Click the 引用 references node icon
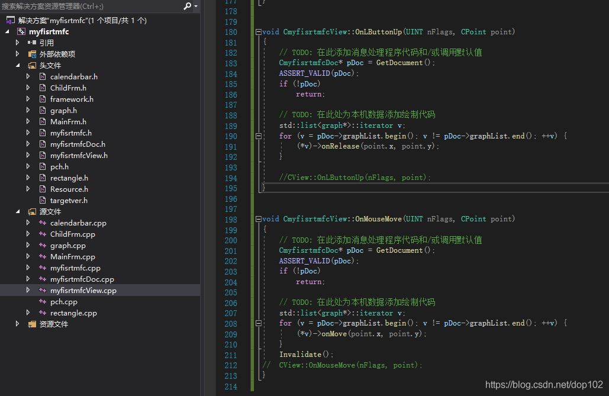 pos(32,43)
